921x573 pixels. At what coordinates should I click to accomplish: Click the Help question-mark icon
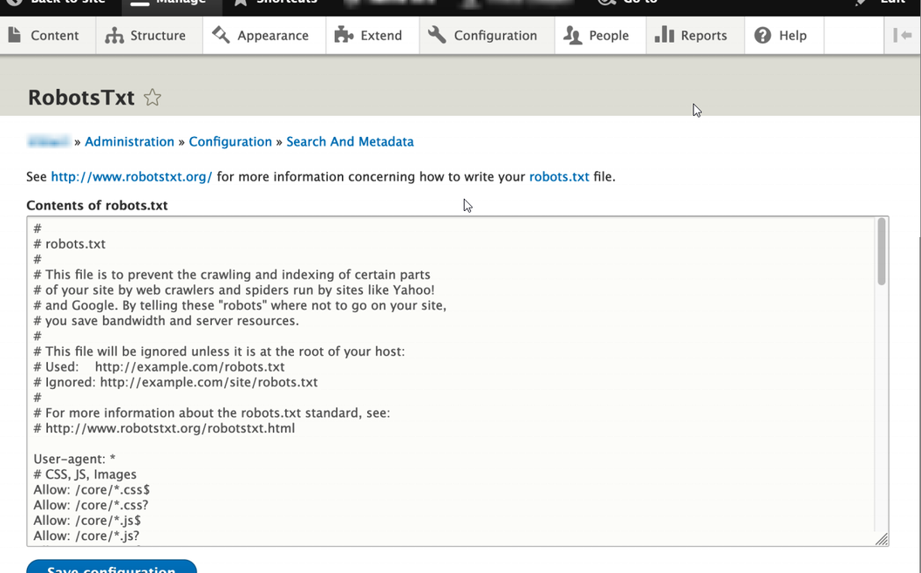(x=761, y=35)
